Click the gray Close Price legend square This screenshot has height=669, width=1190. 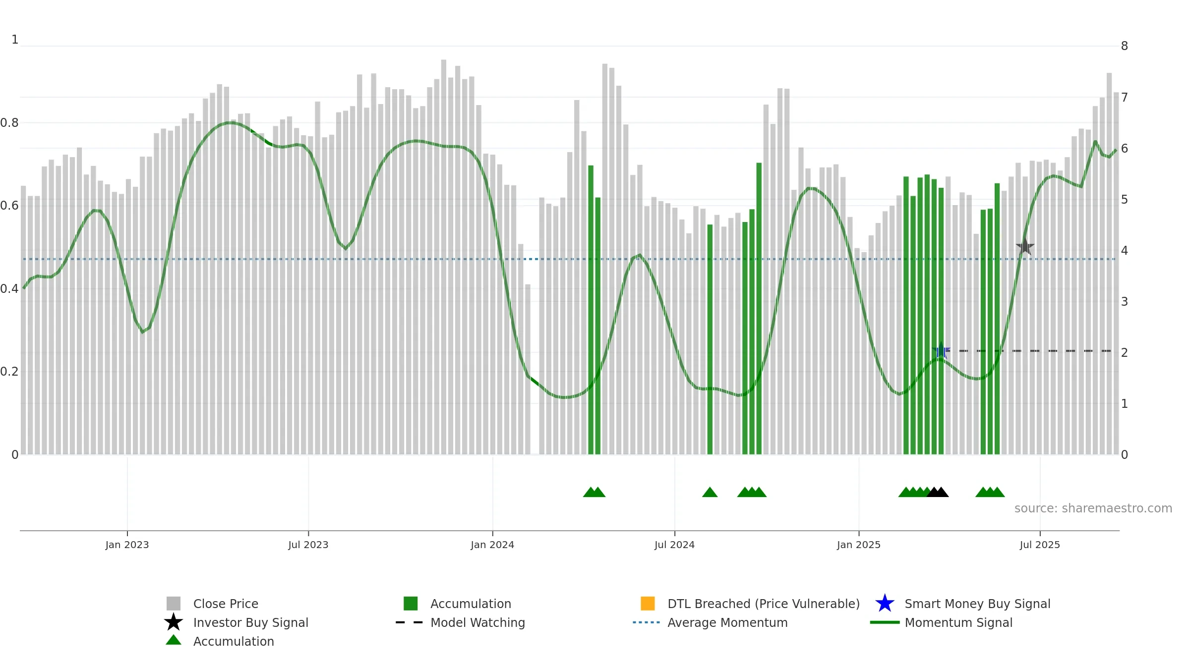174,603
